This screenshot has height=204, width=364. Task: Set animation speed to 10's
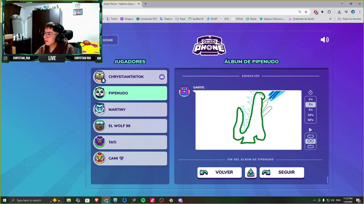(311, 115)
